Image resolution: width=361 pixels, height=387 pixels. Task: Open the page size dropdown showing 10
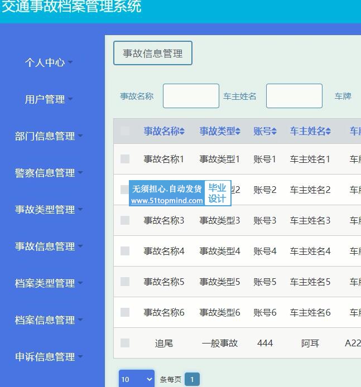coord(136,379)
